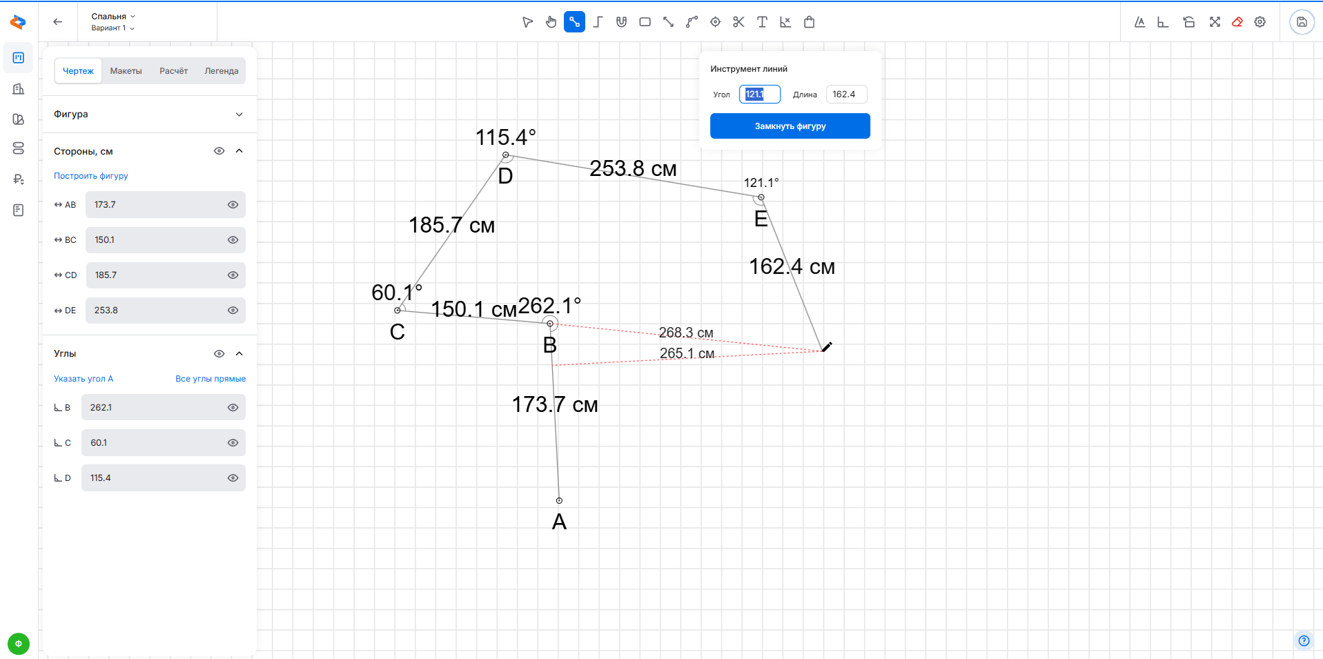1323x659 pixels.
Task: Activate the hand pan tool
Action: 551,22
